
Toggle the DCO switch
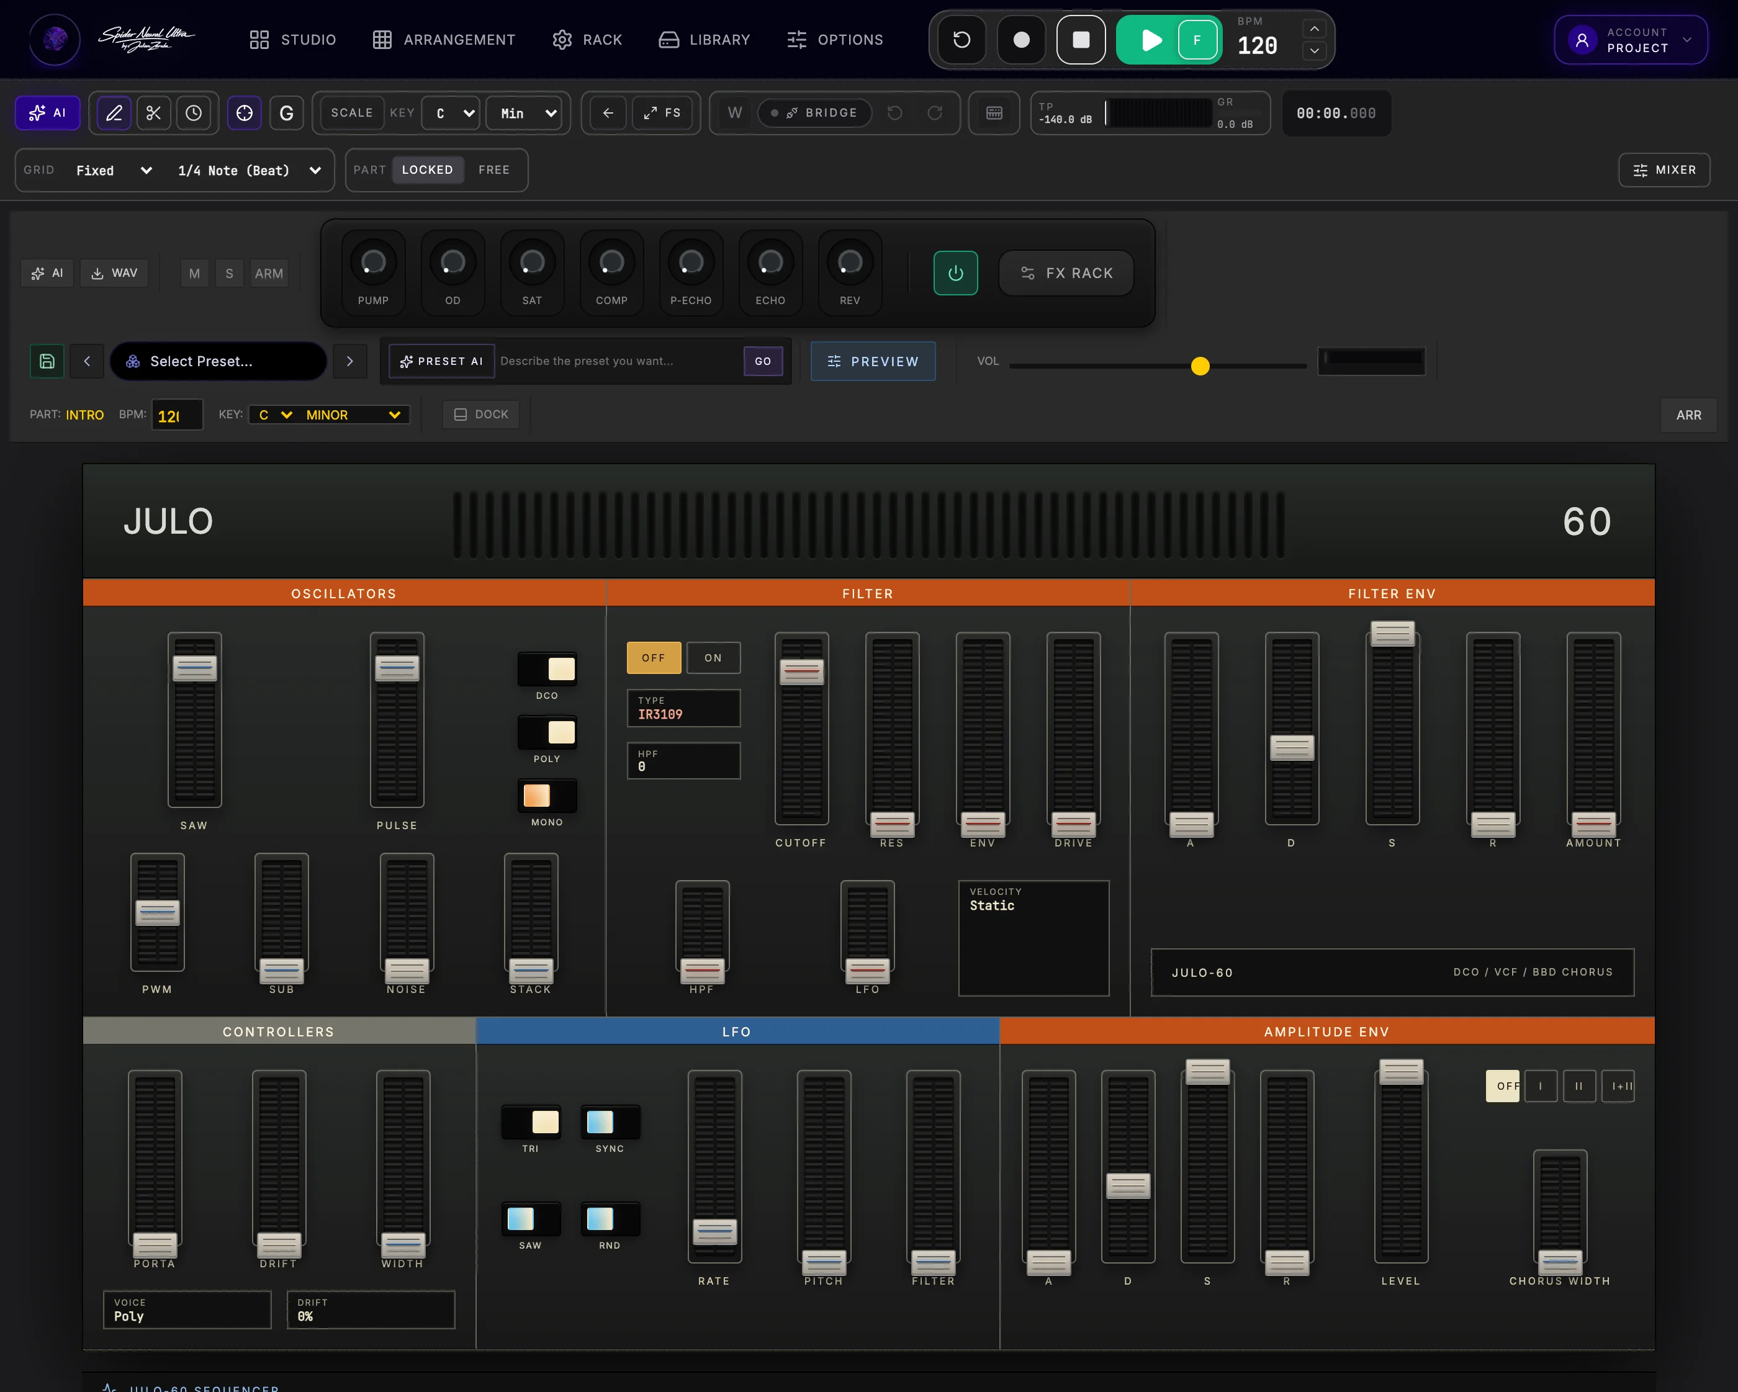547,669
